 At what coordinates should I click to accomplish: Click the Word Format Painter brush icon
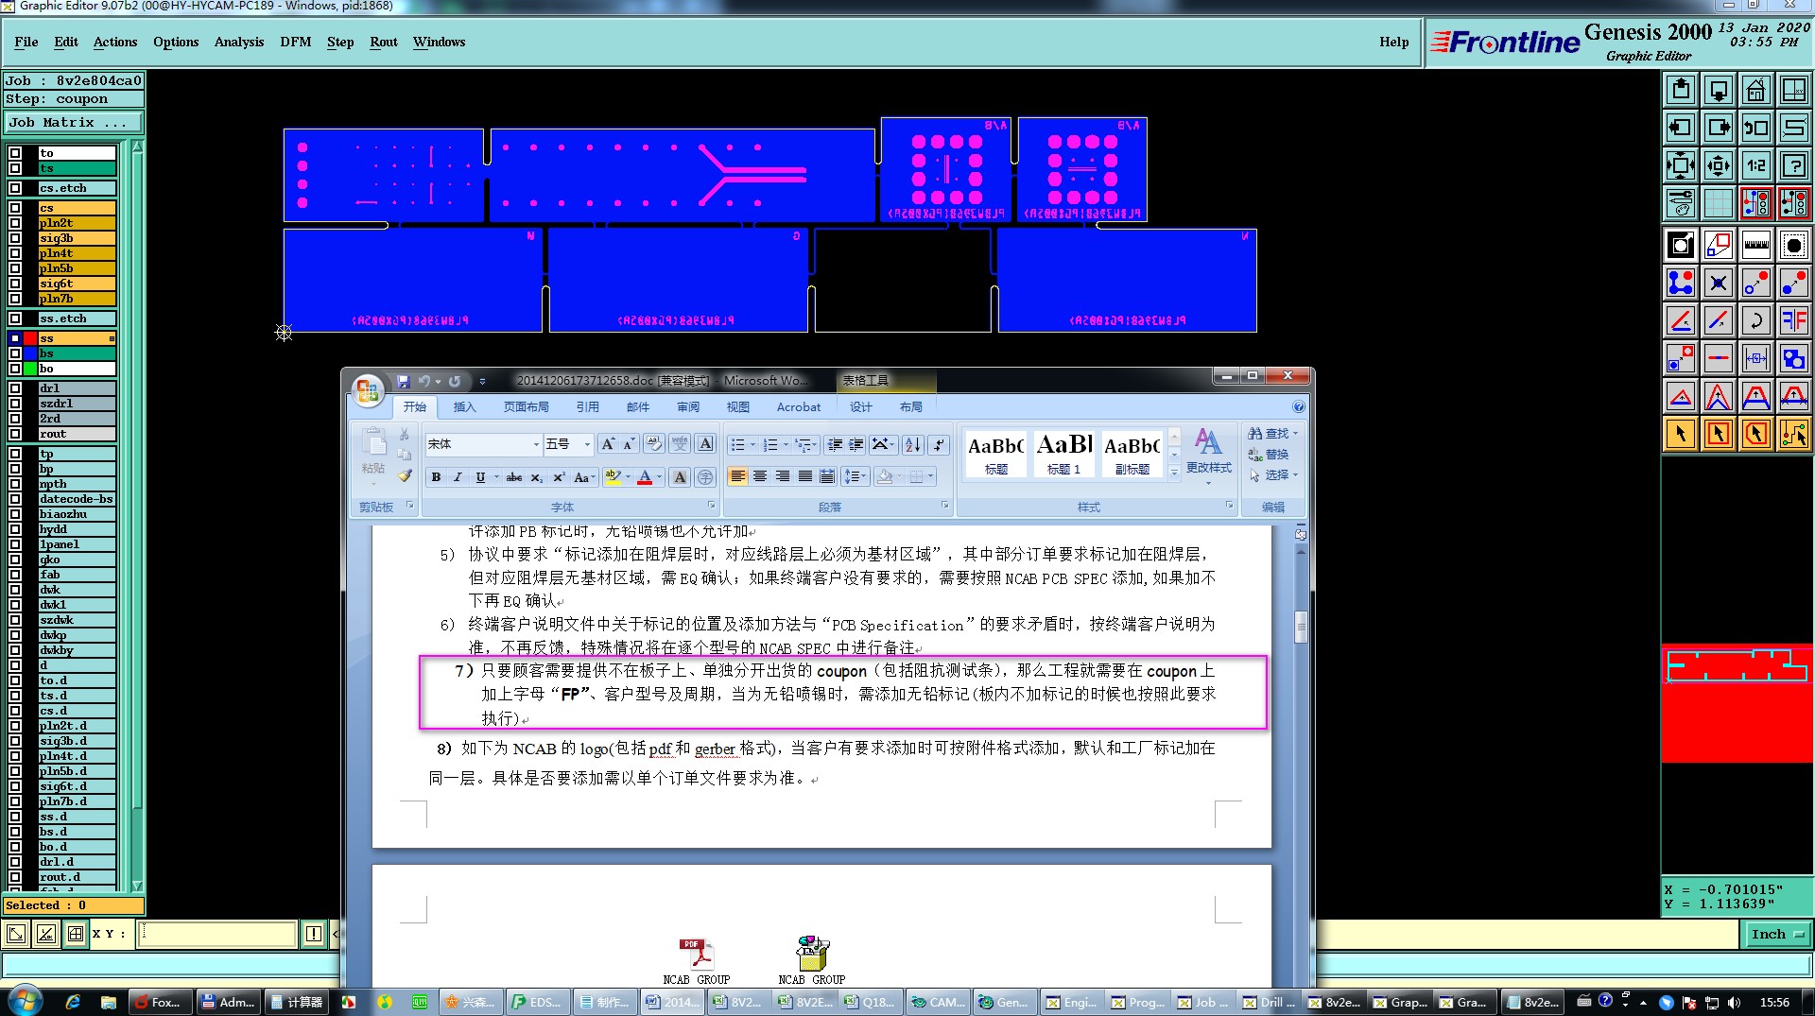point(405,475)
